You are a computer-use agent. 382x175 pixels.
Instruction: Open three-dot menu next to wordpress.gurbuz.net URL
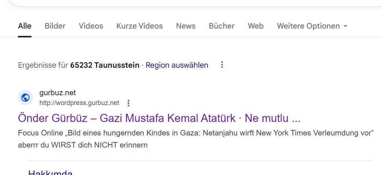[128, 103]
